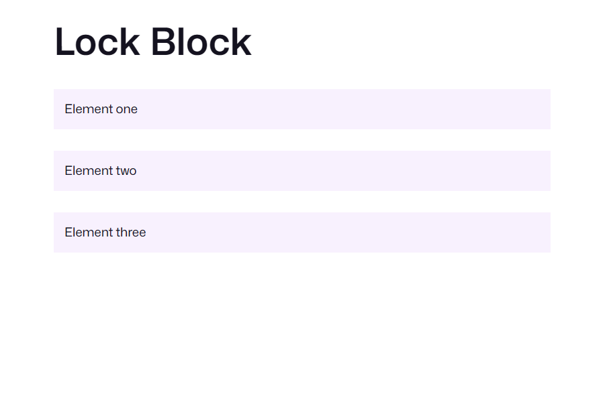This screenshot has height=406, width=611.
Task: Click the word "Element" in the first block
Action: tap(89, 109)
